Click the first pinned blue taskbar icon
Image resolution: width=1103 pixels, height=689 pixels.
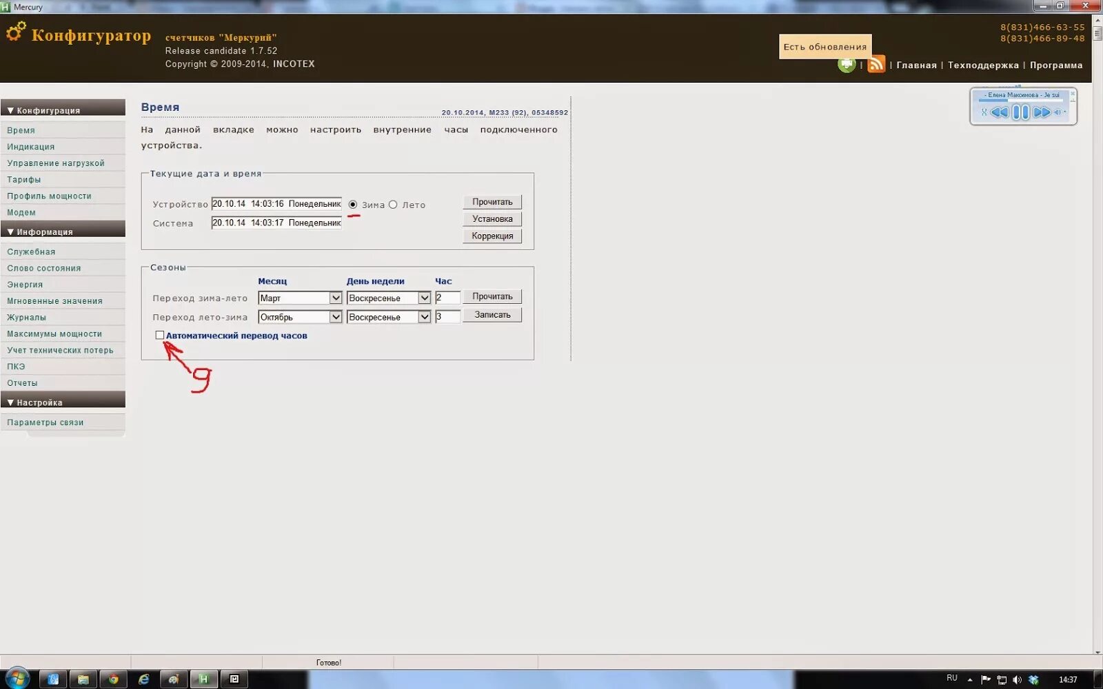coord(52,679)
